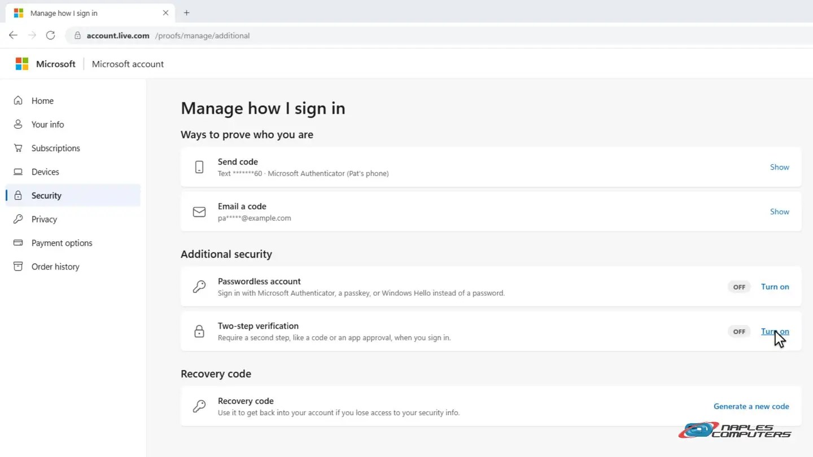The image size is (813, 457).
Task: Click the key icon beside Recovery code
Action: [199, 406]
